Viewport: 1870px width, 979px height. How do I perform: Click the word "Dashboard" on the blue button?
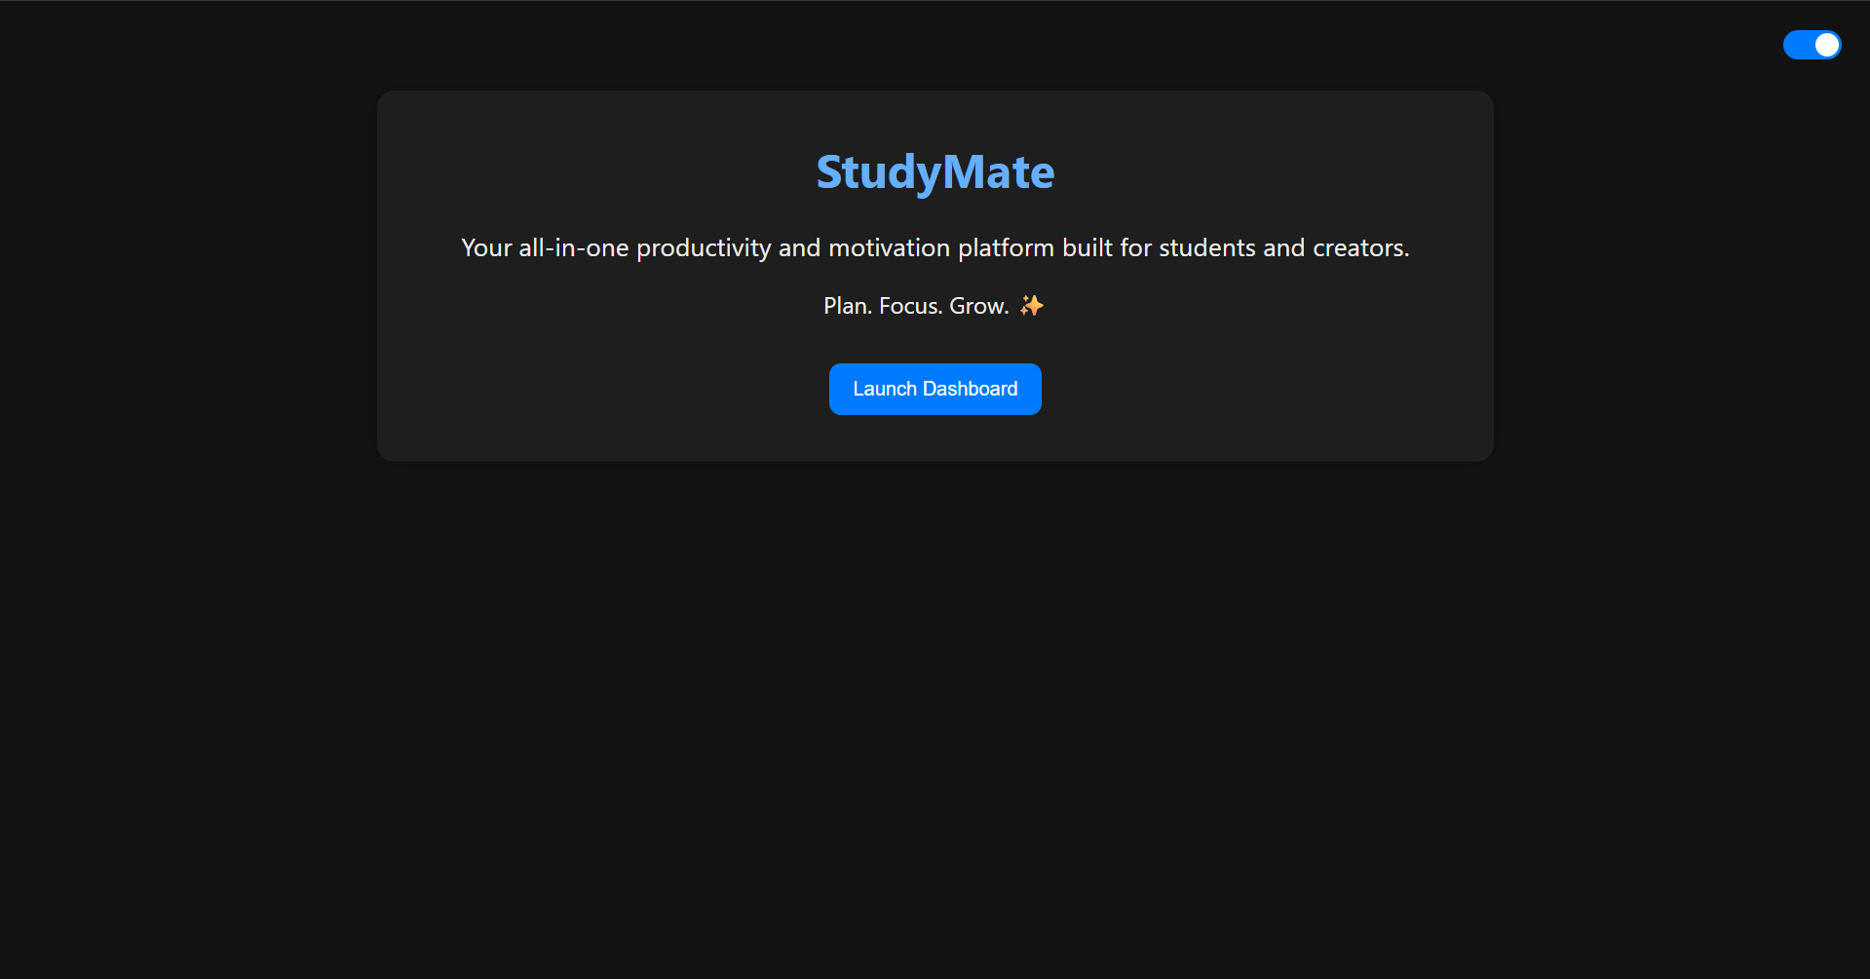point(970,389)
